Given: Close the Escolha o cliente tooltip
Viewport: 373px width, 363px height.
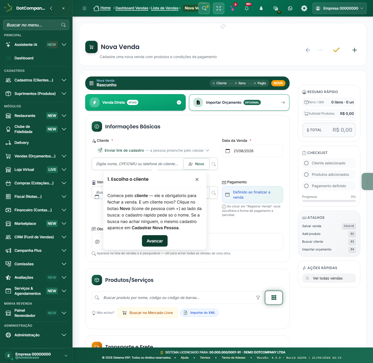Looking at the screenshot, I should (197, 179).
